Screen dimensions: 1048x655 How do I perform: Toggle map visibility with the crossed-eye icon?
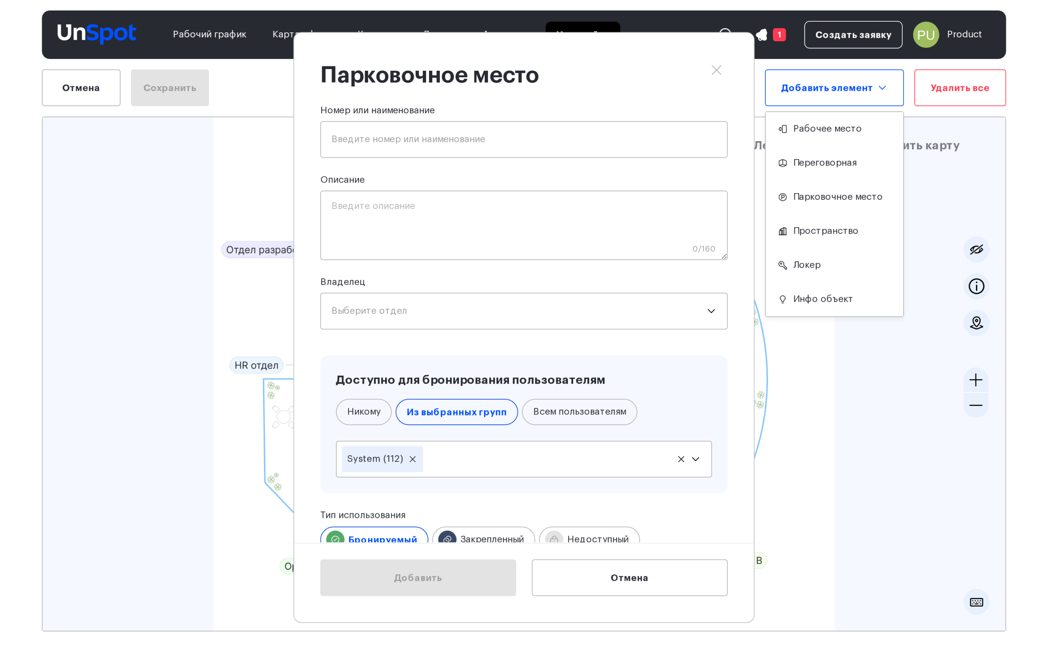976,250
